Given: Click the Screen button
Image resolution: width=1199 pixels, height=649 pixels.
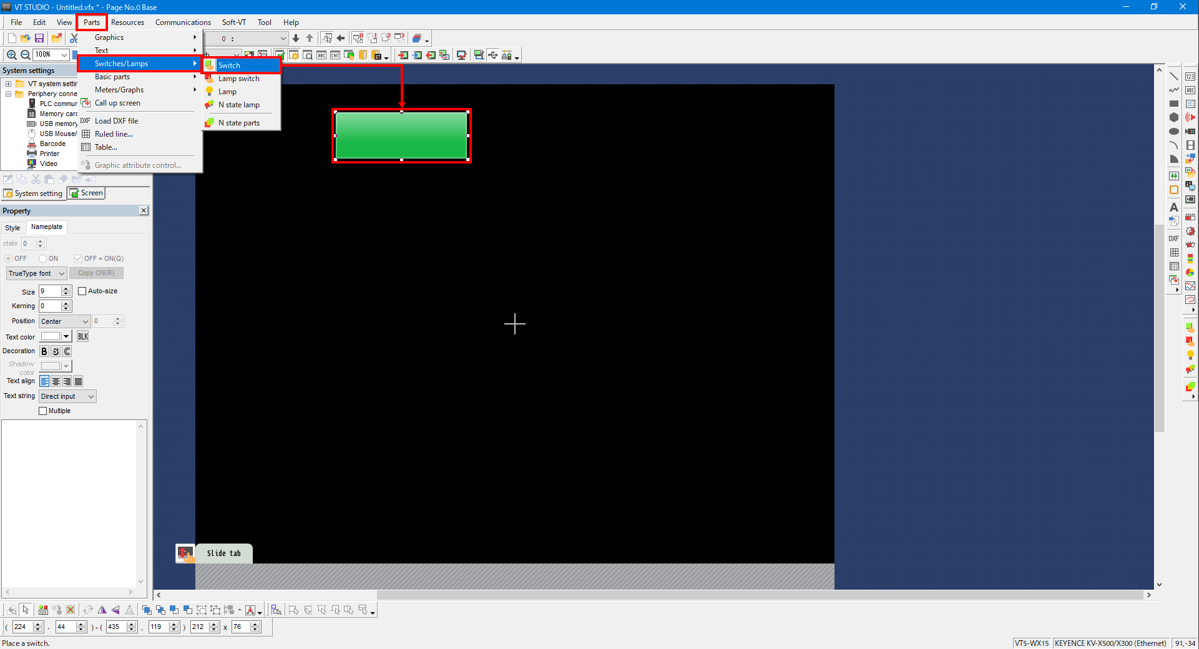Looking at the screenshot, I should pos(86,193).
